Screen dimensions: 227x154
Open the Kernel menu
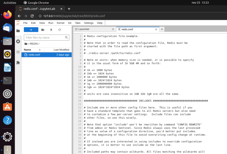(x=60, y=23)
